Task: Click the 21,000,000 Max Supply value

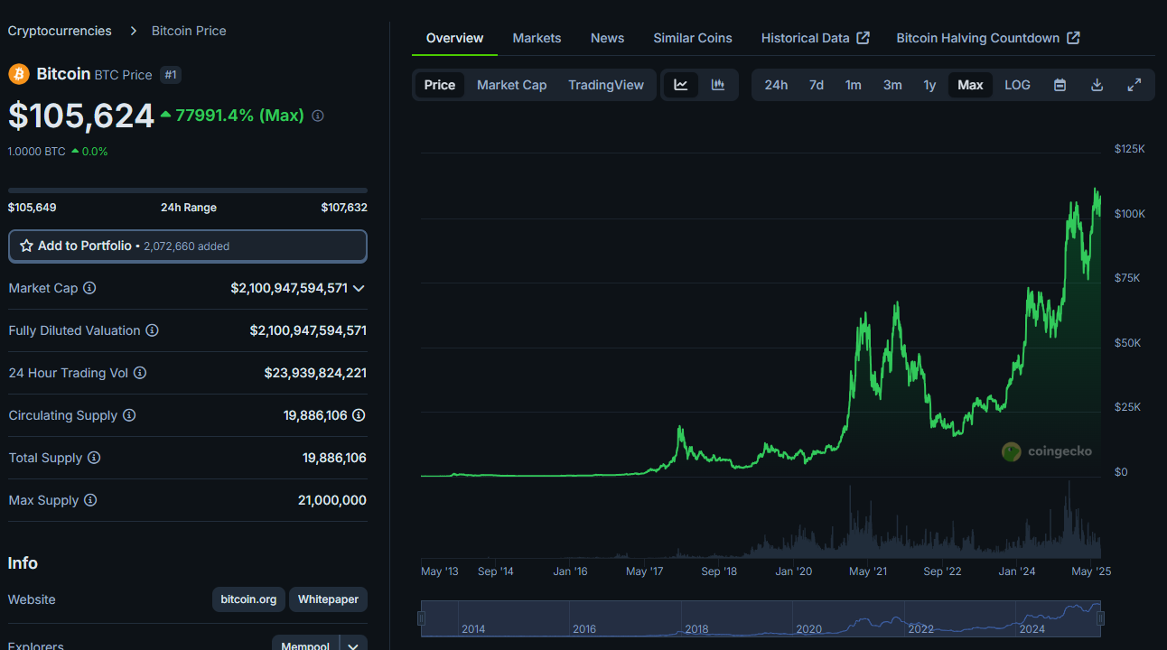Action: click(x=332, y=500)
